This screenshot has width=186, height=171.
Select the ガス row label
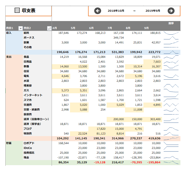pos(26,90)
